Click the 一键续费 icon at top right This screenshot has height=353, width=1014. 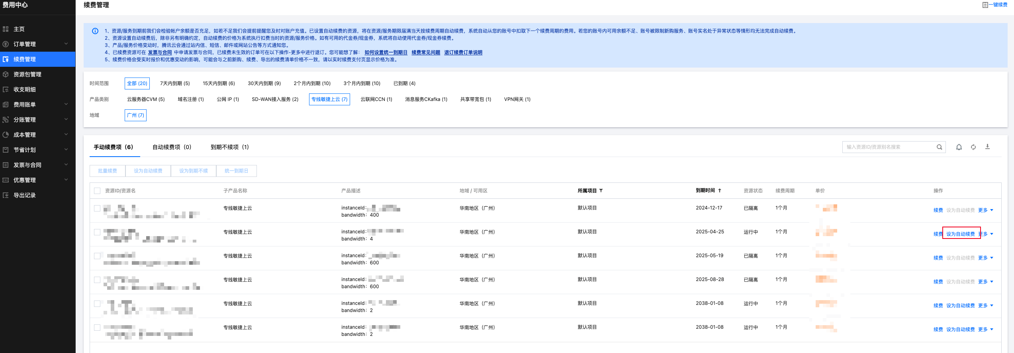(x=985, y=5)
